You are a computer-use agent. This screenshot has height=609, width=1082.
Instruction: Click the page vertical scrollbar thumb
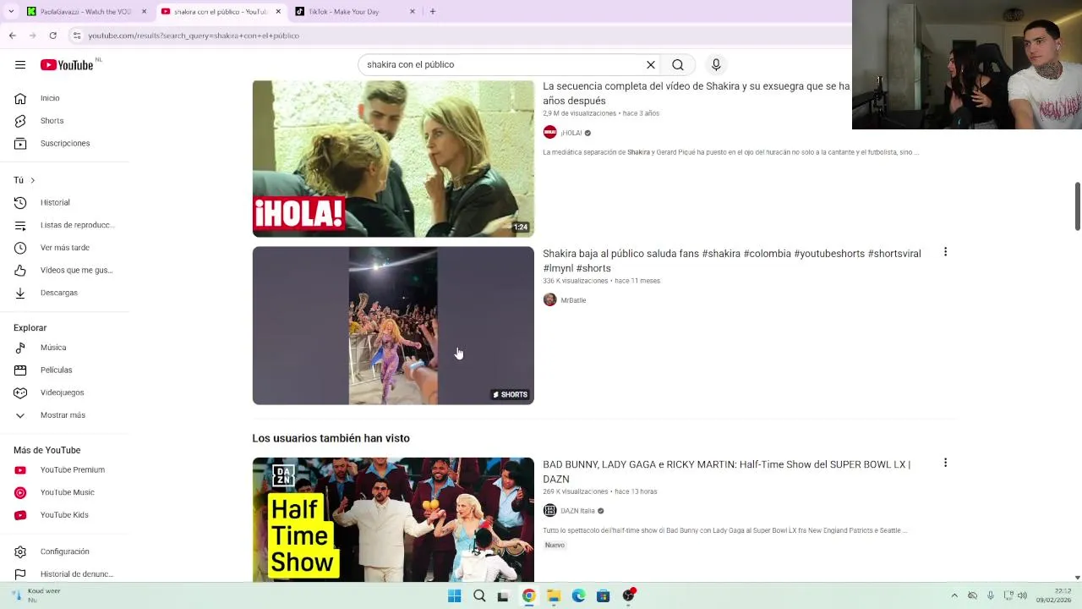coord(1077,206)
